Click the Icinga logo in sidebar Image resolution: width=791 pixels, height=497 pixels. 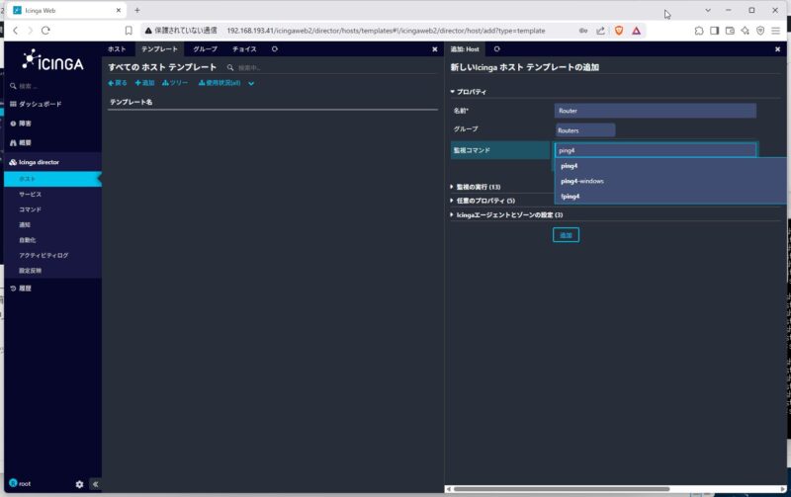click(52, 61)
